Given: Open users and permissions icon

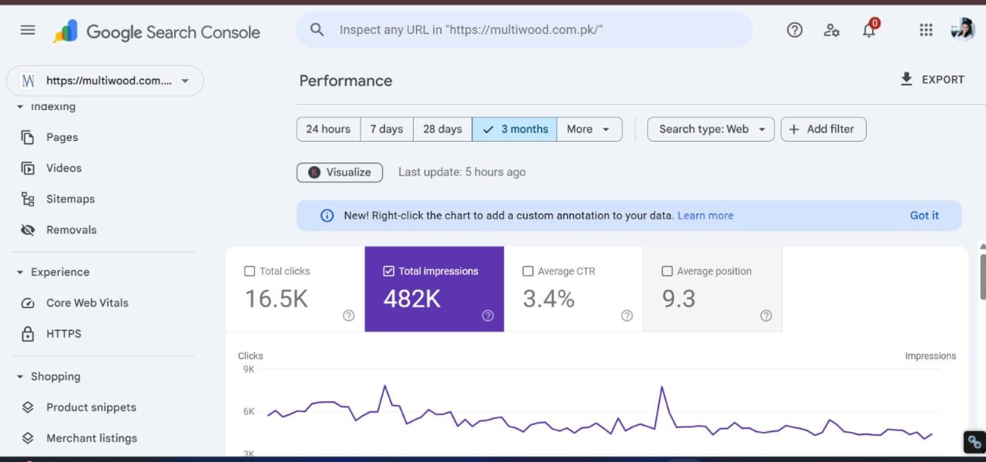Looking at the screenshot, I should coord(831,30).
